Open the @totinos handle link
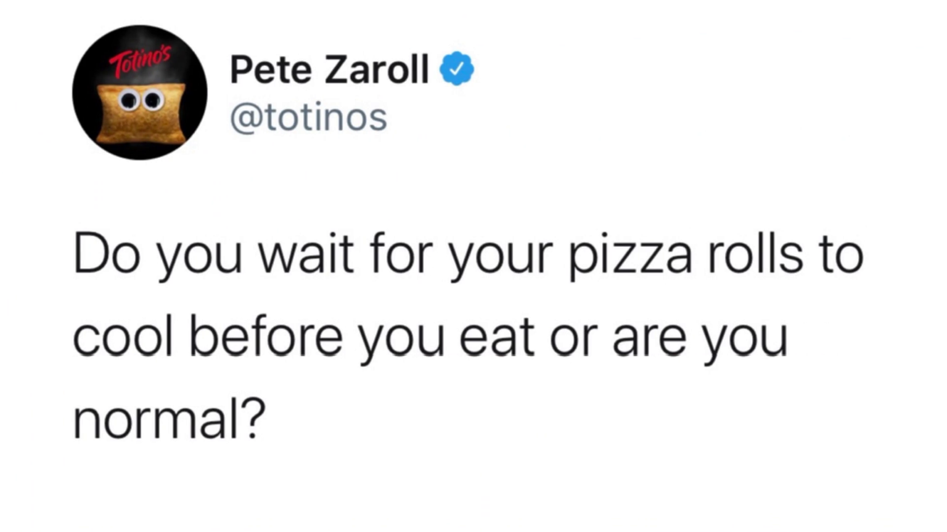 [308, 117]
